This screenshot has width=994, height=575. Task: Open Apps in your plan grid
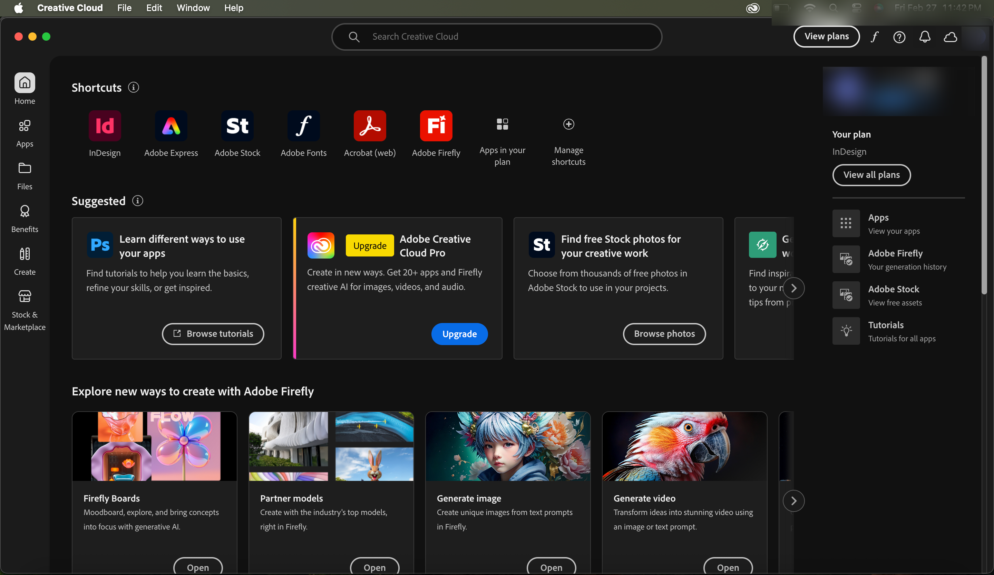pyautogui.click(x=502, y=124)
